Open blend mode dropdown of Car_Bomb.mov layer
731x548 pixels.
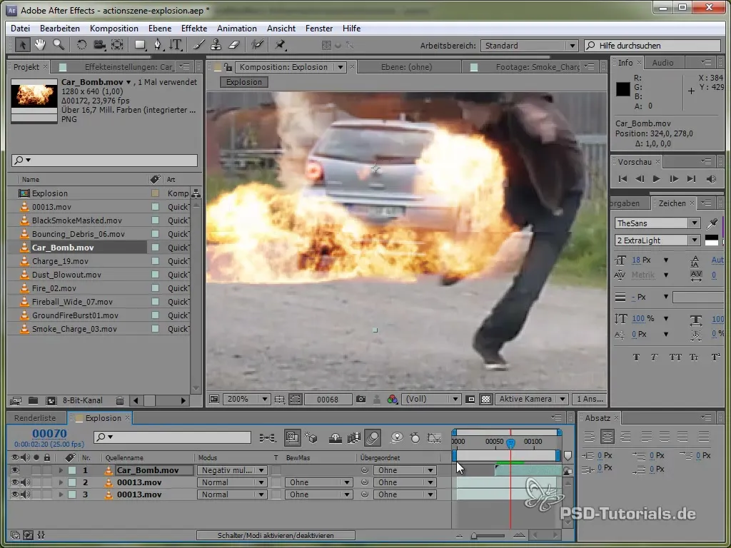(232, 471)
